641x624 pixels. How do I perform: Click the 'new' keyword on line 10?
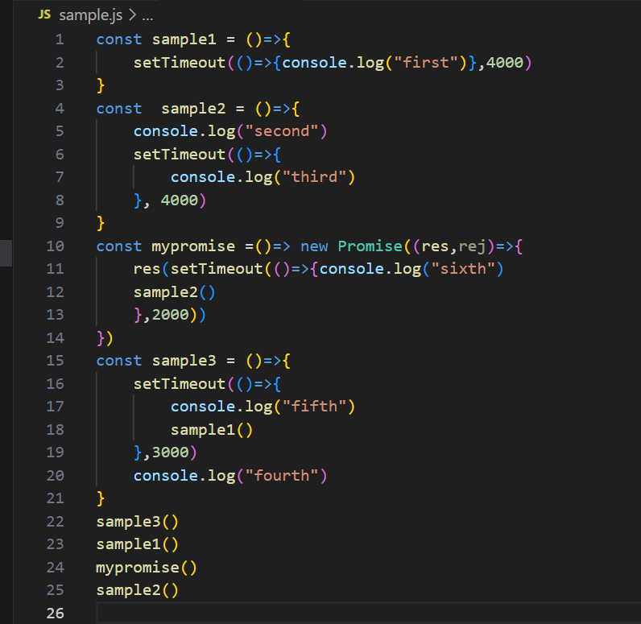(x=314, y=246)
